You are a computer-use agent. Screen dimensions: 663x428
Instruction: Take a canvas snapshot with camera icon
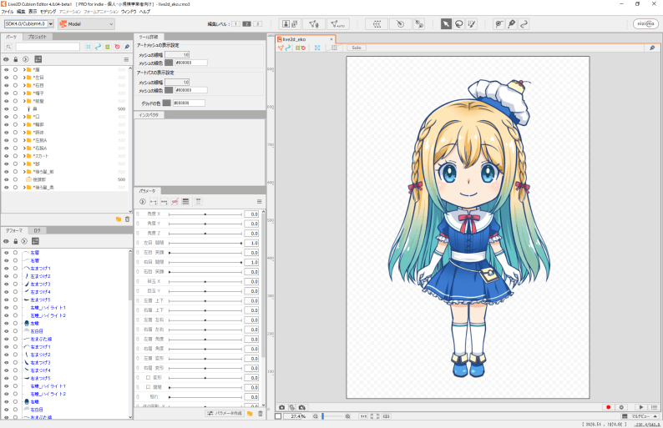[282, 407]
